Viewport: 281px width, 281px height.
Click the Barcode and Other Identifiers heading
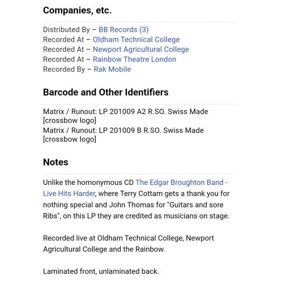point(106,92)
